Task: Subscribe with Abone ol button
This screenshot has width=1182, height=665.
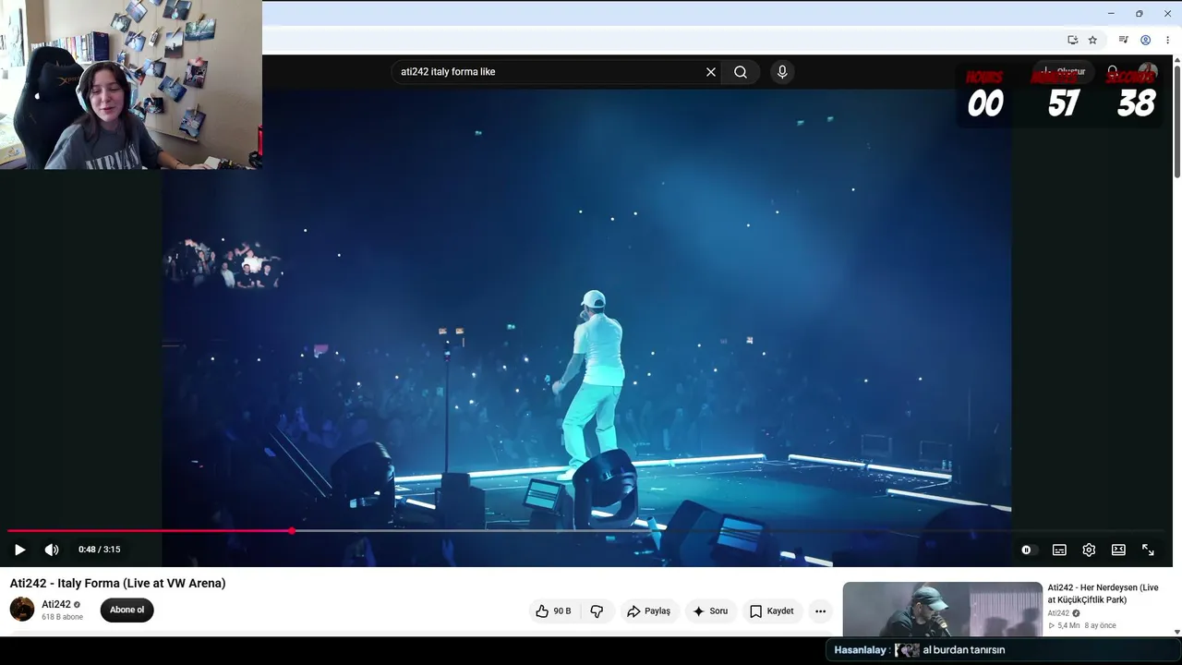Action: click(x=127, y=611)
